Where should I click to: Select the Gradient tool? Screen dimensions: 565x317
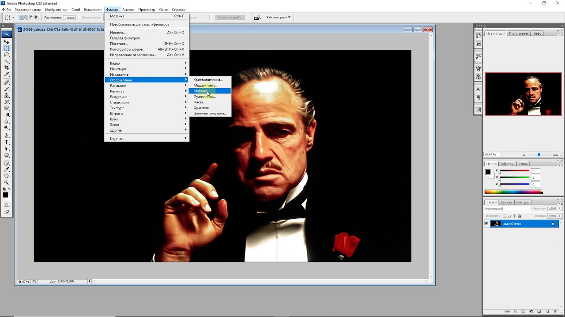pyautogui.click(x=7, y=114)
